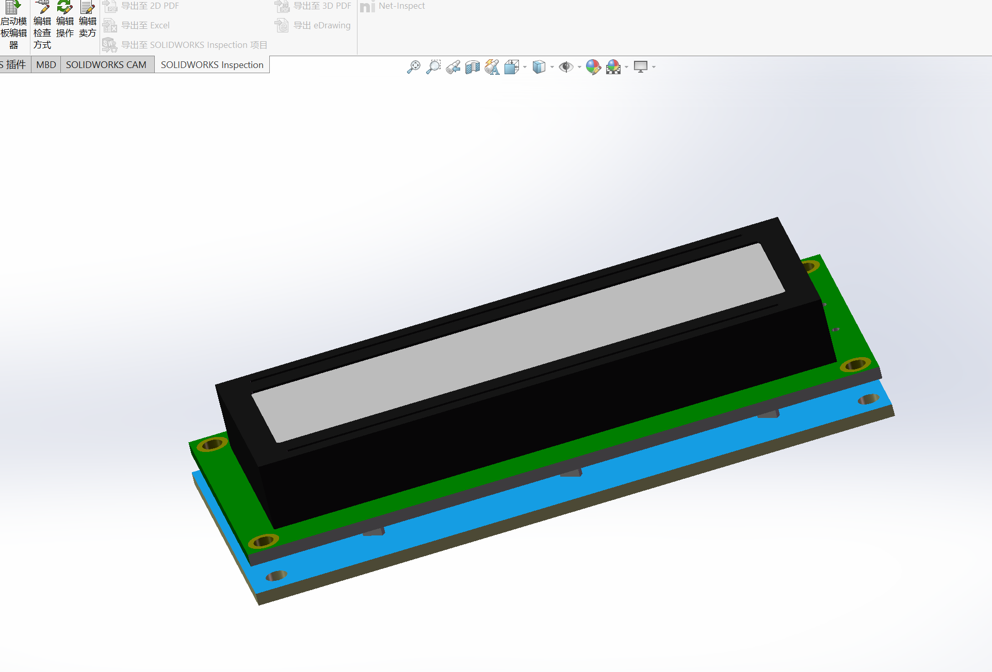The width and height of the screenshot is (992, 672).
Task: Expand the View Settings dropdown arrow
Action: (x=654, y=67)
